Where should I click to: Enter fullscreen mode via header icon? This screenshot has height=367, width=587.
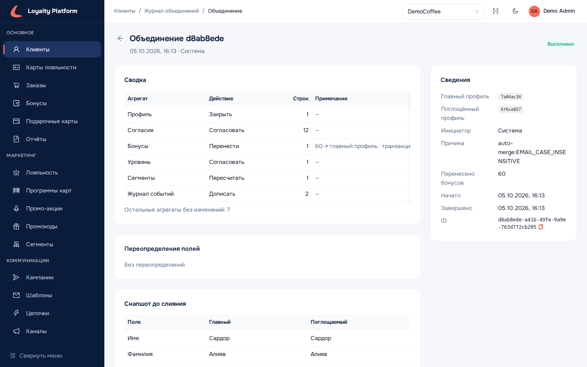(x=496, y=11)
